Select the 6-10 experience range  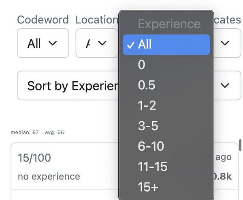point(166,146)
